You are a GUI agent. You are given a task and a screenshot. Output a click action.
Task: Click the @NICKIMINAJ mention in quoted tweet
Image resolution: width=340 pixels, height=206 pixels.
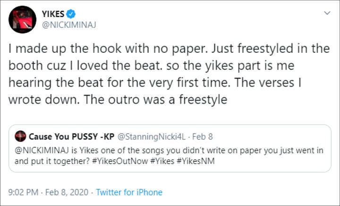[42, 150]
